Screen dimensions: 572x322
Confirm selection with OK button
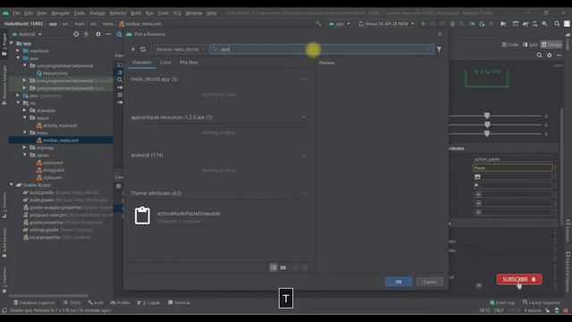[x=399, y=282]
